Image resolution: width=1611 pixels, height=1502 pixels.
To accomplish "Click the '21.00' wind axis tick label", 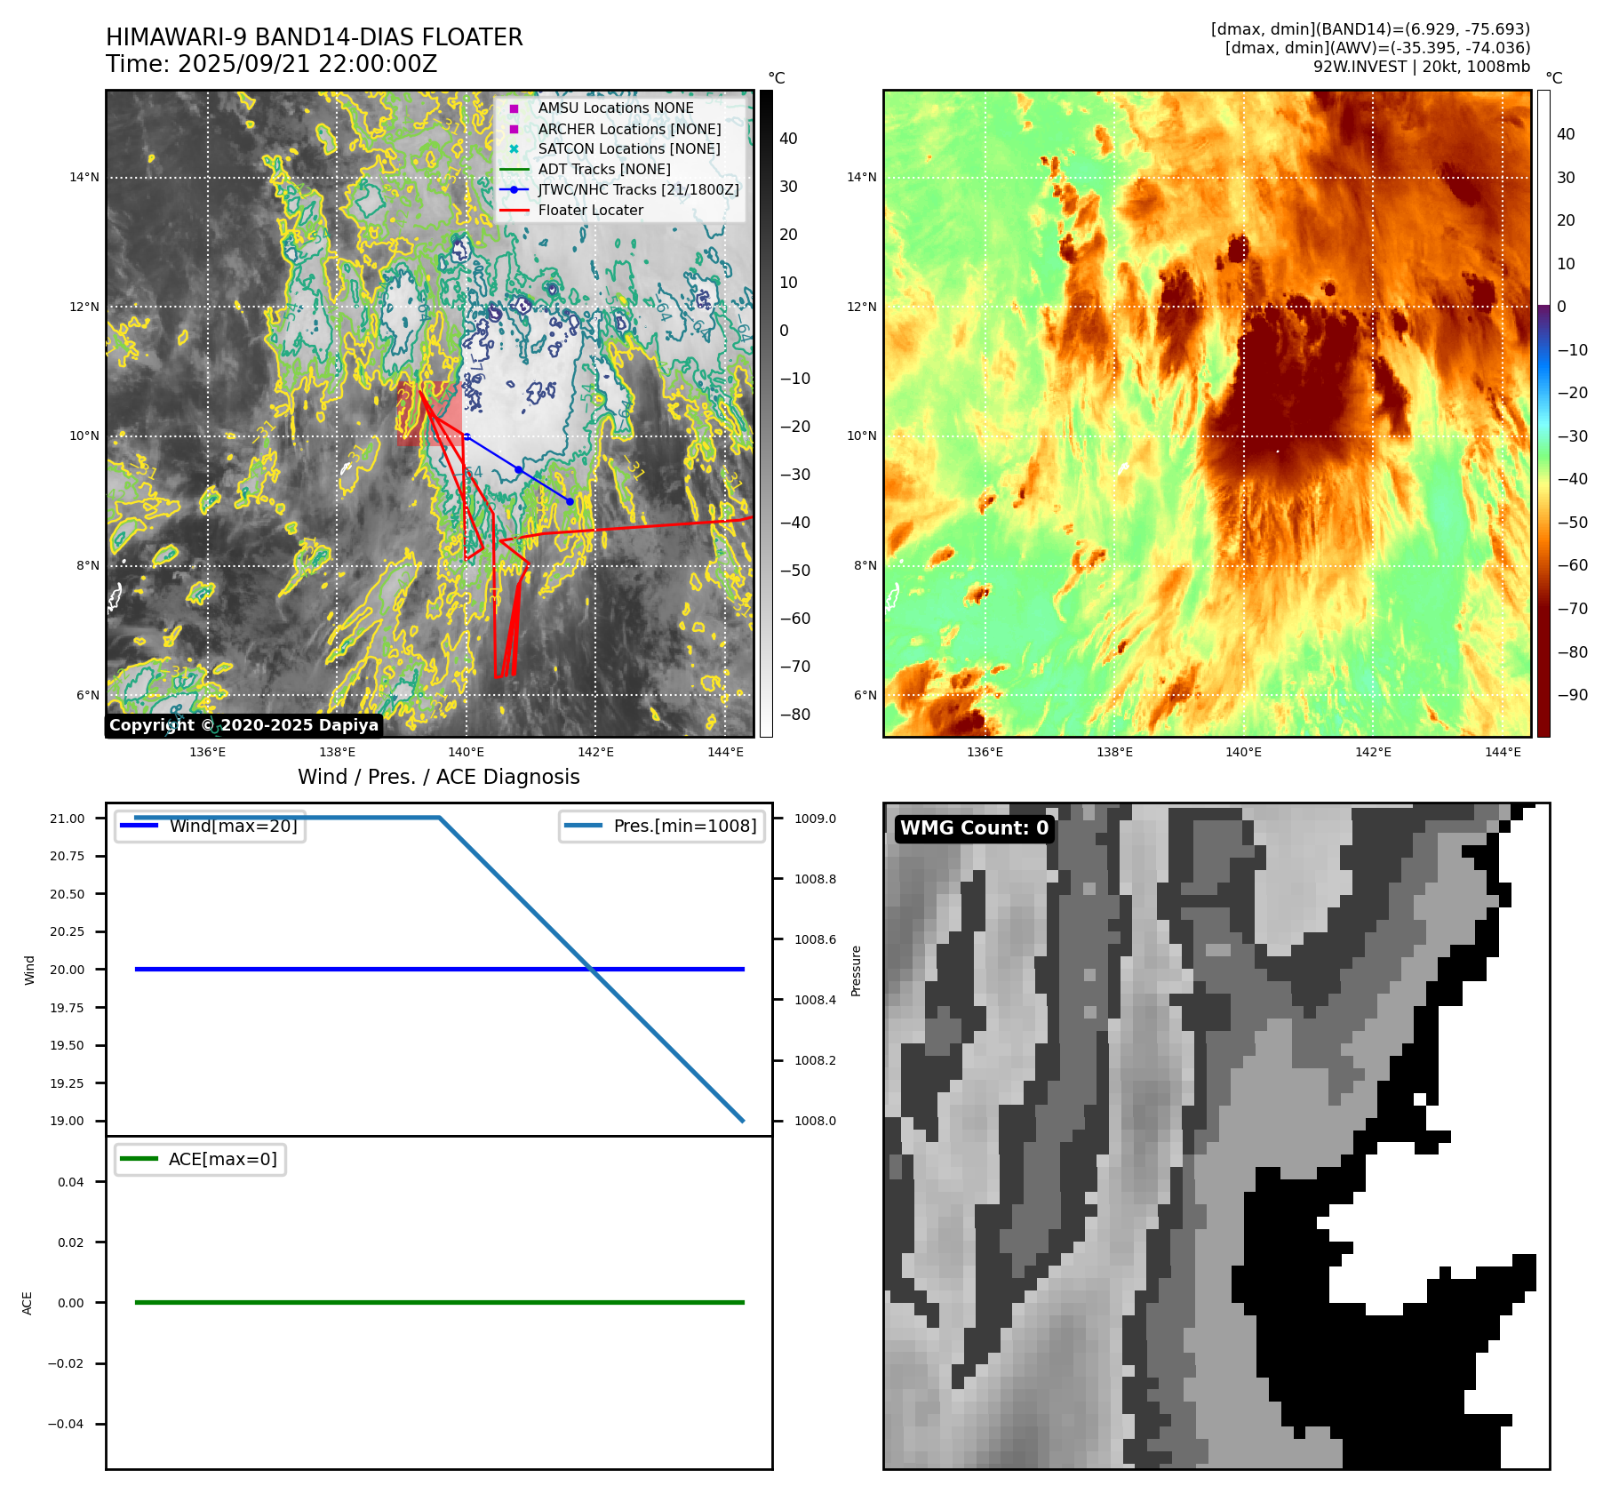I will tap(68, 819).
